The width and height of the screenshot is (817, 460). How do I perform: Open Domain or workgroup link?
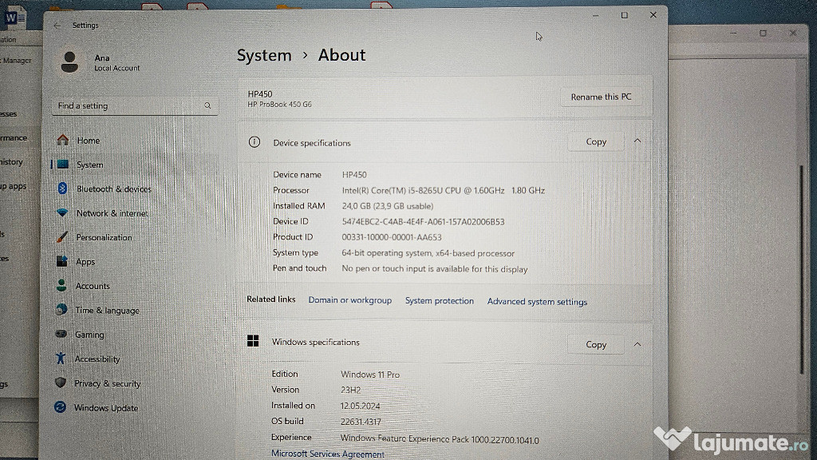point(349,300)
